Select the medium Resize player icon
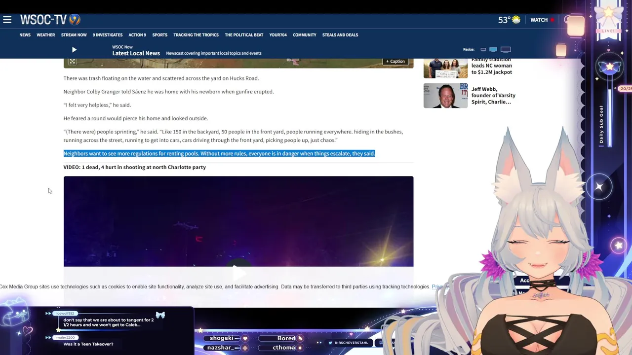This screenshot has width=632, height=355. (x=493, y=49)
